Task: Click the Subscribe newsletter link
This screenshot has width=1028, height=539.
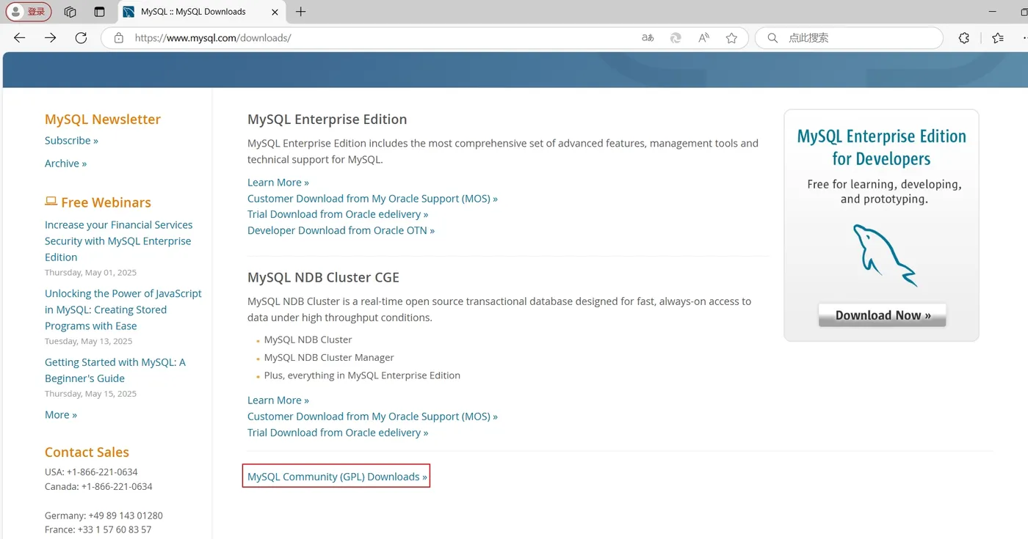Action: tap(71, 141)
